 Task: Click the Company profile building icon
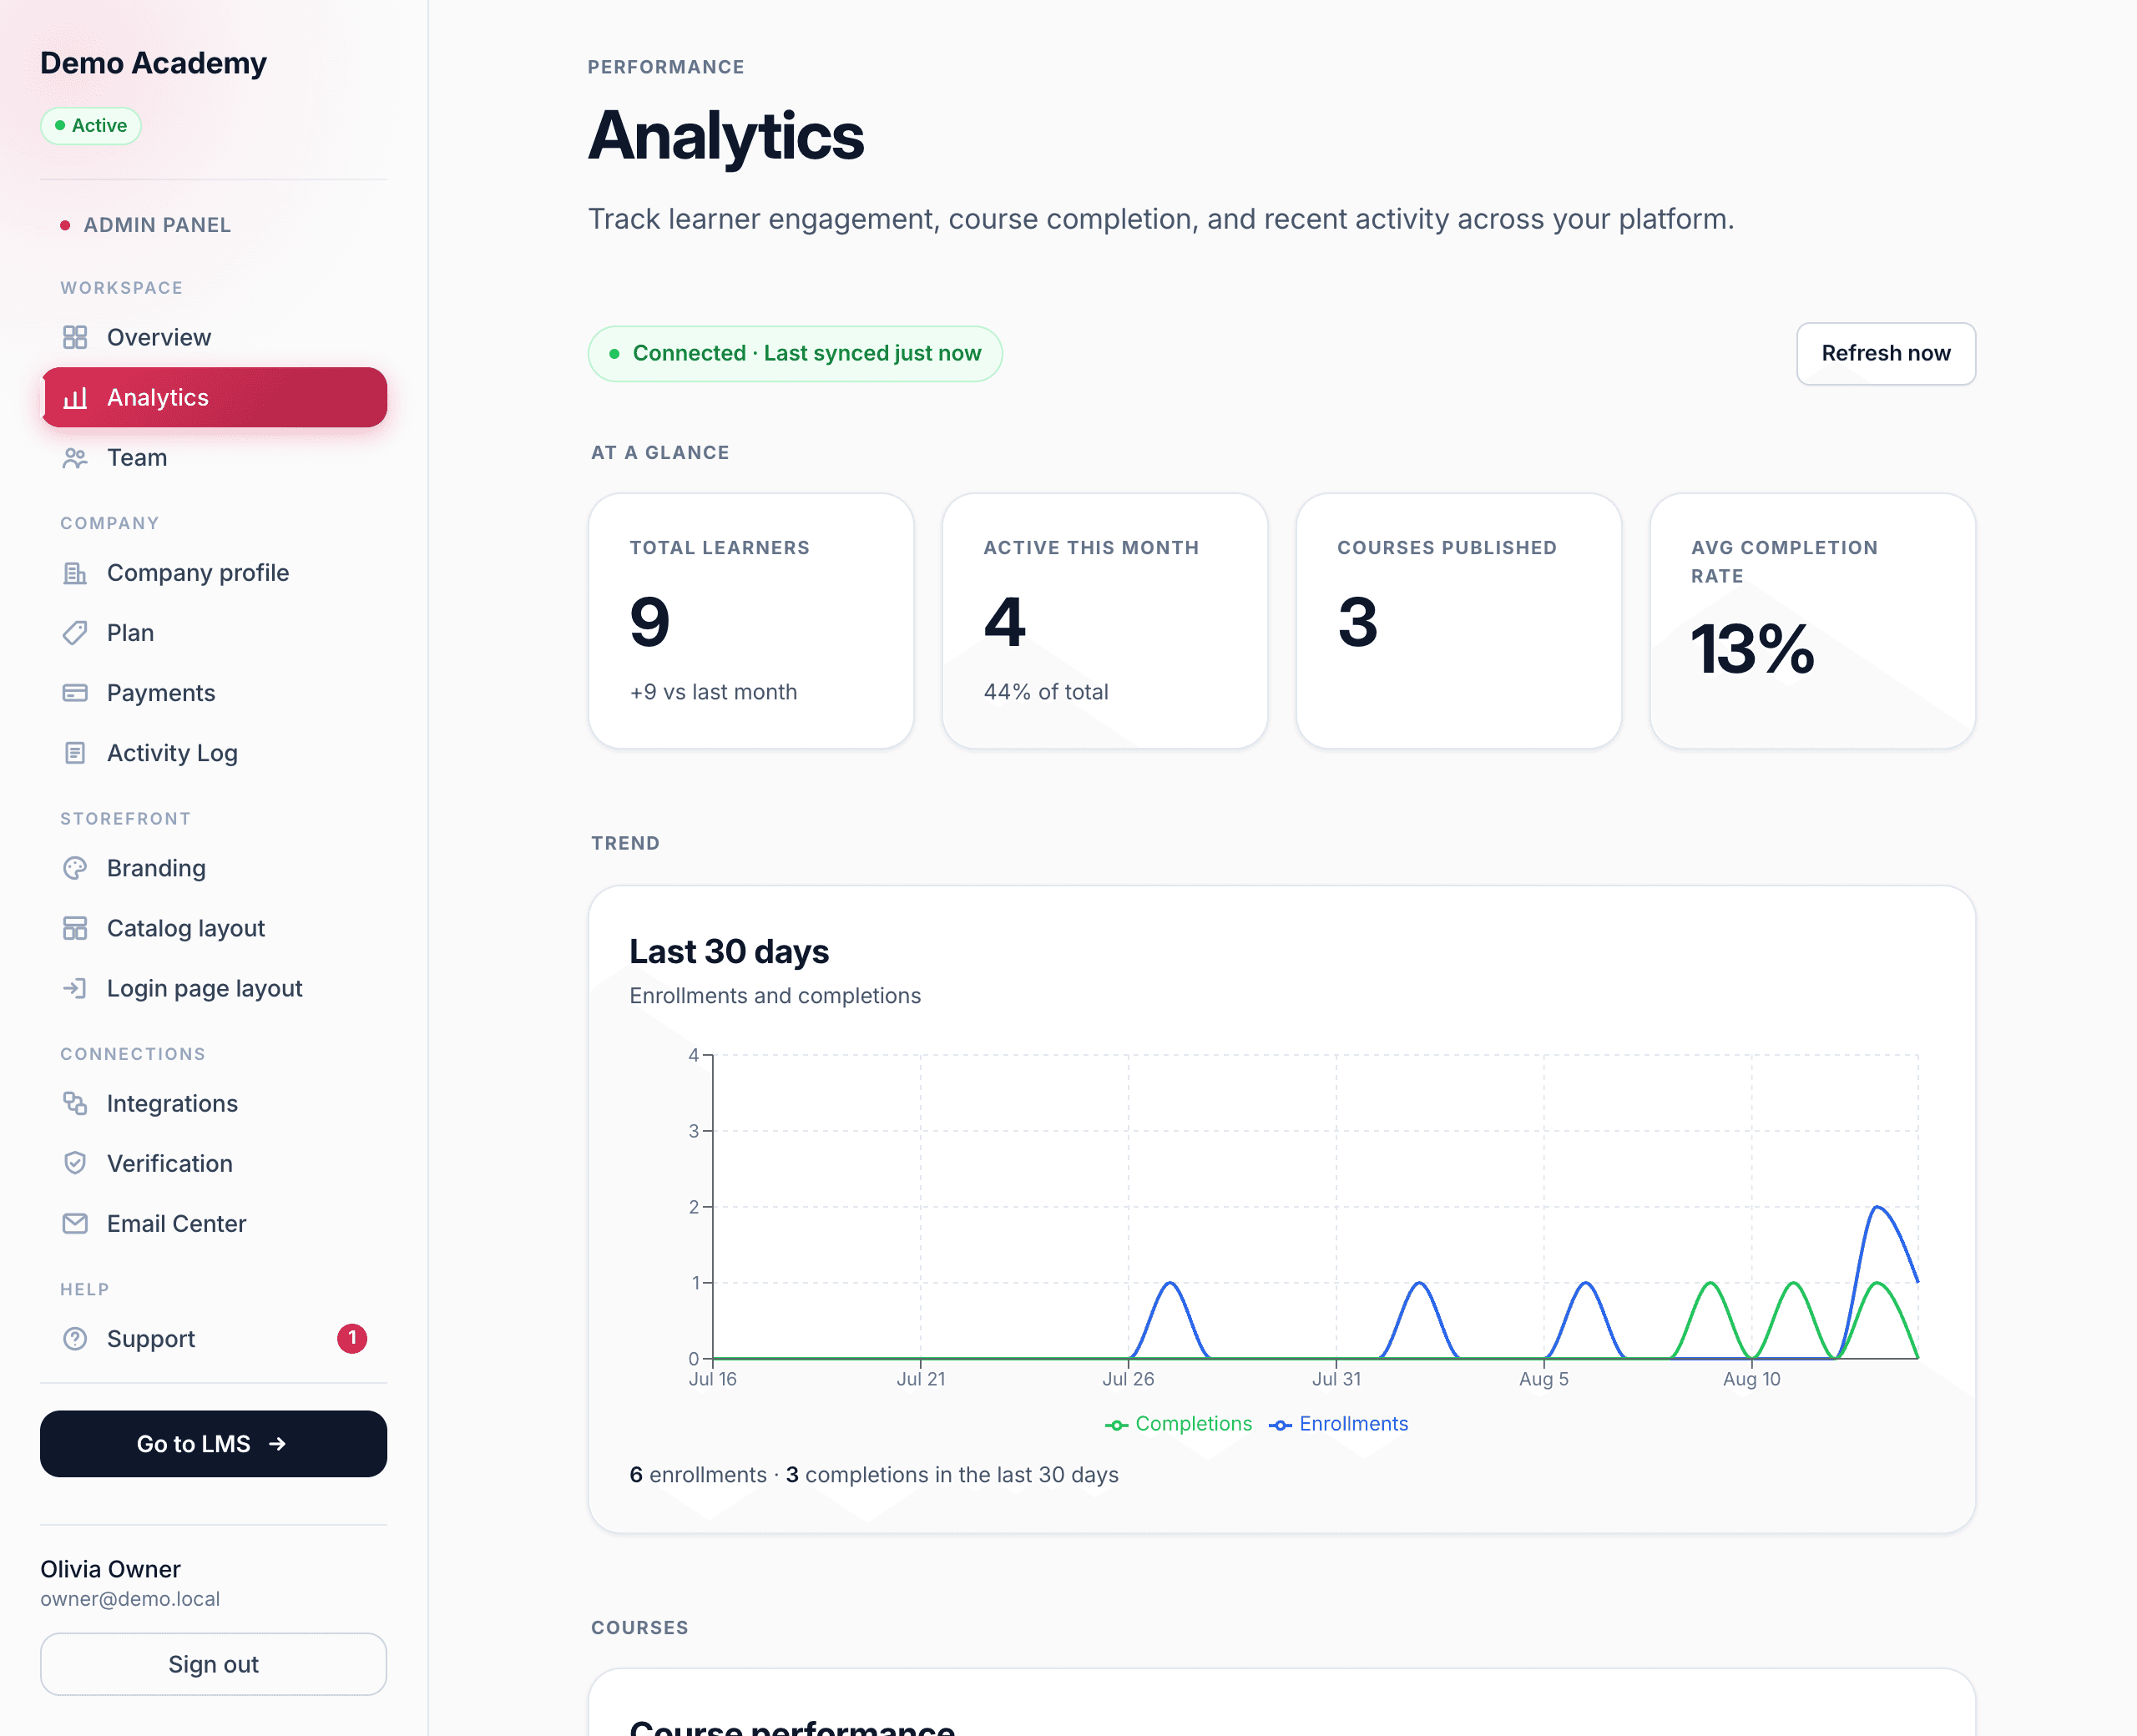(x=75, y=573)
